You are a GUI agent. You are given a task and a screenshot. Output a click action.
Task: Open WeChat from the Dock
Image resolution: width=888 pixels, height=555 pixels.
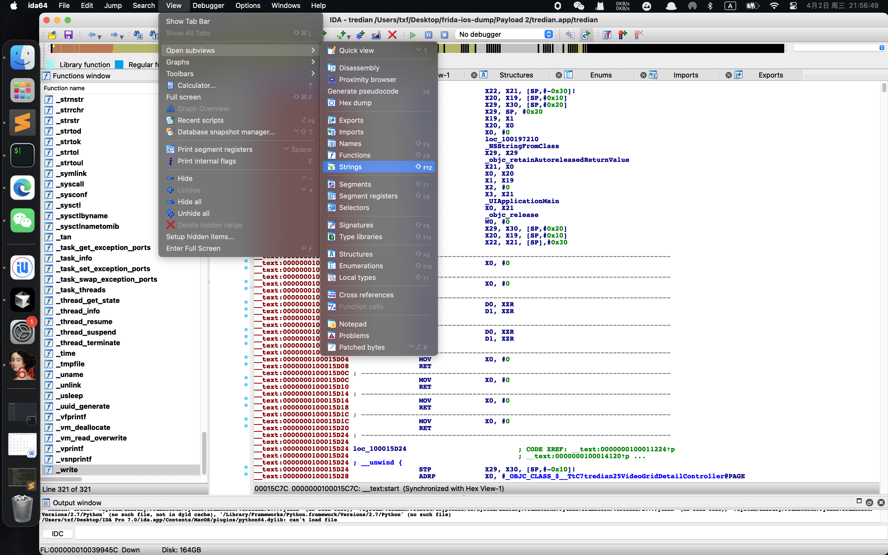click(22, 220)
